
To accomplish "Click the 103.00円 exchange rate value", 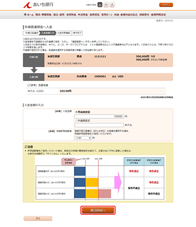I will pos(66,91).
